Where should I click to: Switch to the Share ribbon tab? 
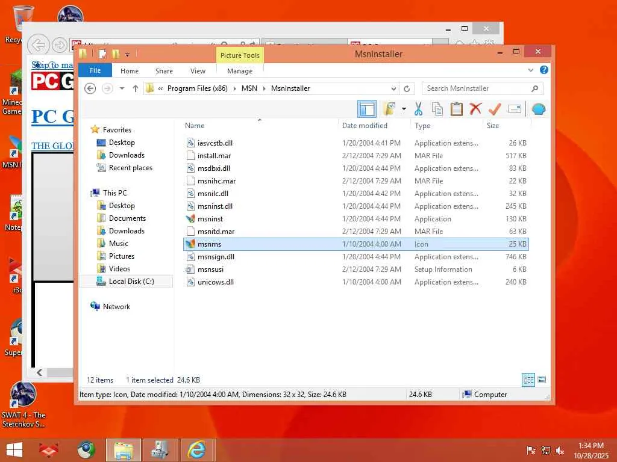coord(164,71)
